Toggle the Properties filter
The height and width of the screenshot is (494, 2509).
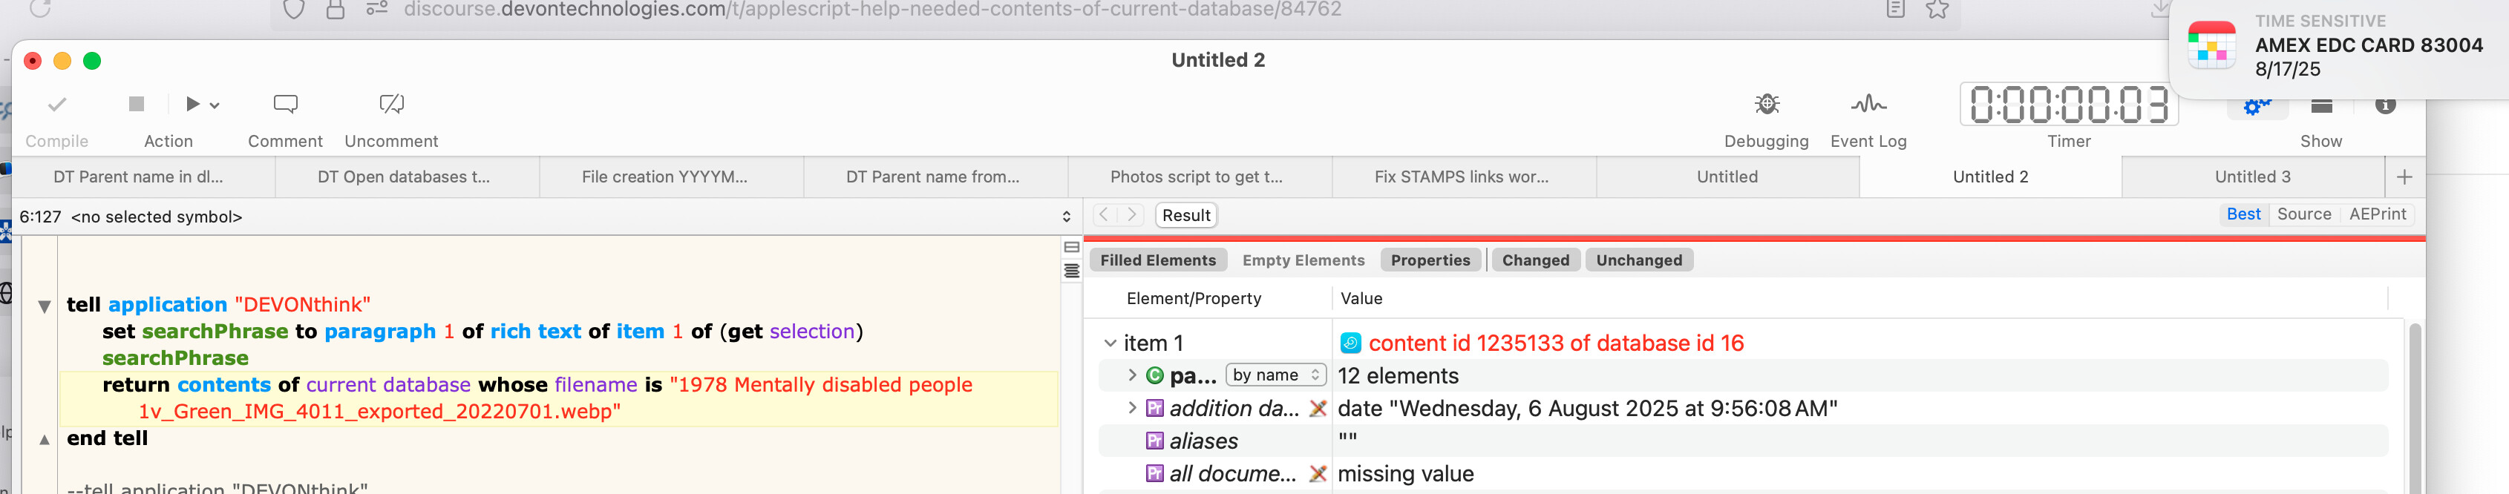pos(1430,260)
